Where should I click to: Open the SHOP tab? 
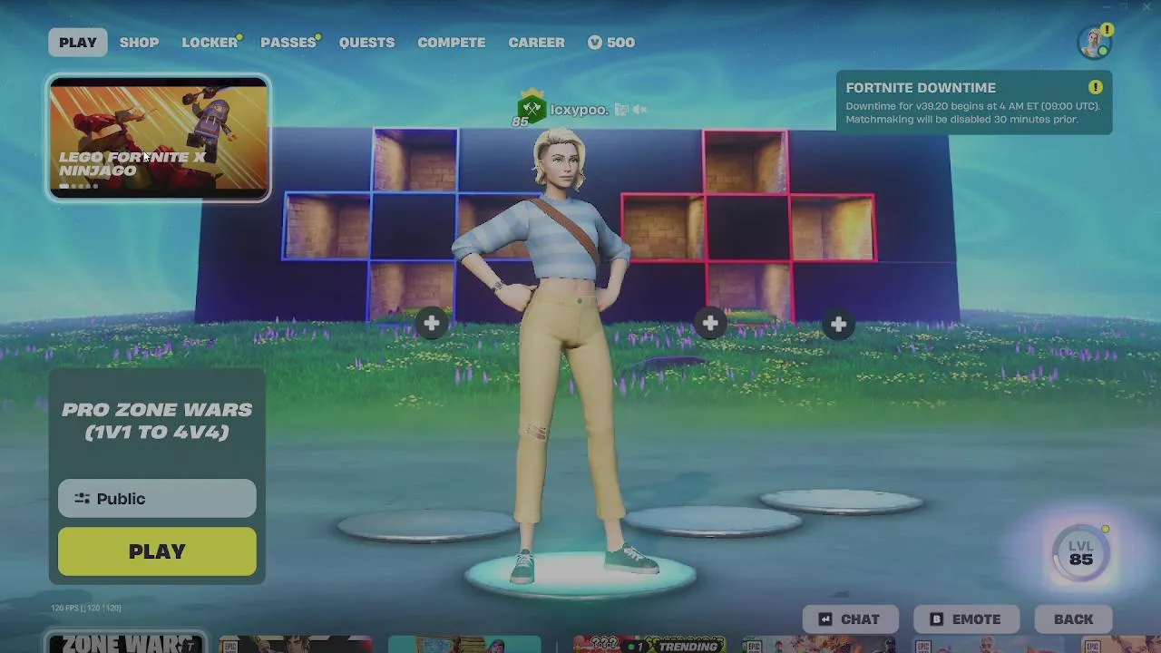click(x=139, y=43)
